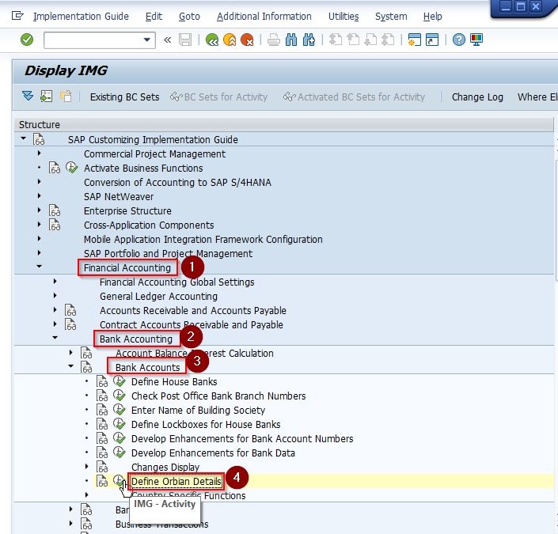
Task: Open documentation icon for Define Orbian Details
Action: coord(102,481)
